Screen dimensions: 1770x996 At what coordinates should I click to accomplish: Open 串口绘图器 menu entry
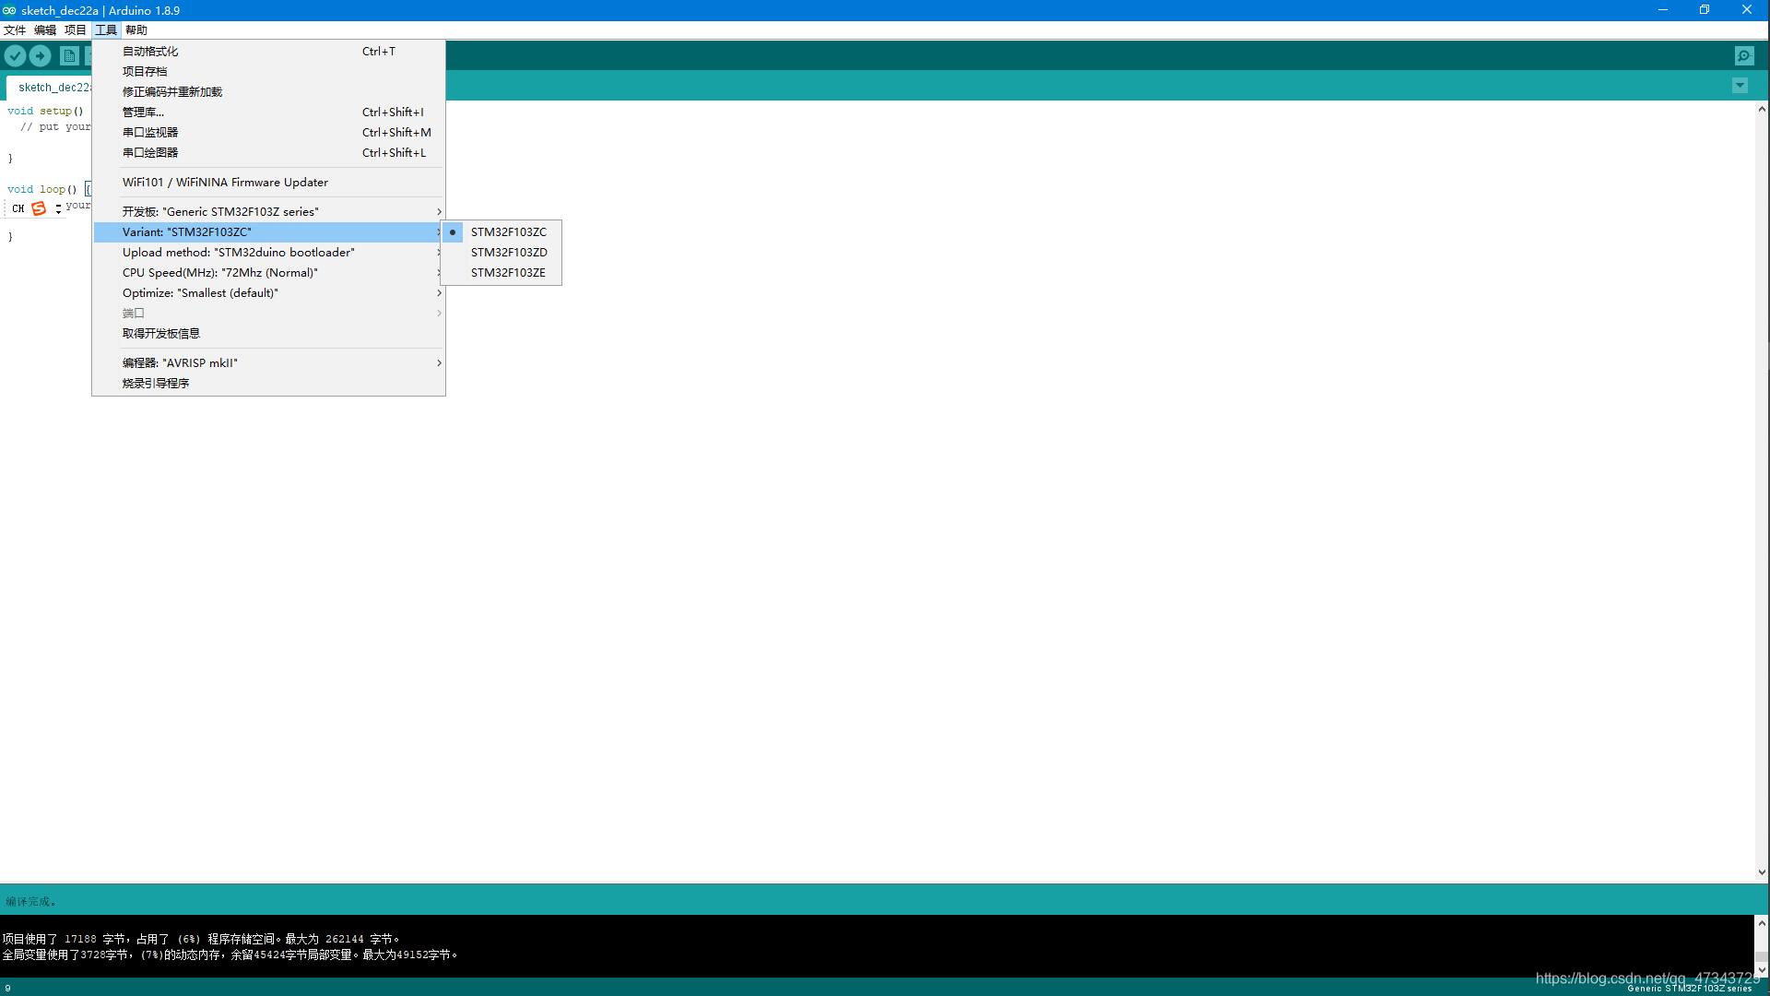coord(268,153)
